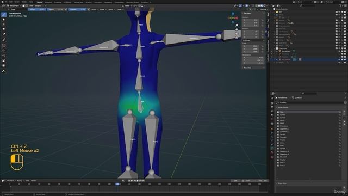This screenshot has height=196, width=348.
Task: Add a new vertex group with plus button
Action: (x=344, y=111)
